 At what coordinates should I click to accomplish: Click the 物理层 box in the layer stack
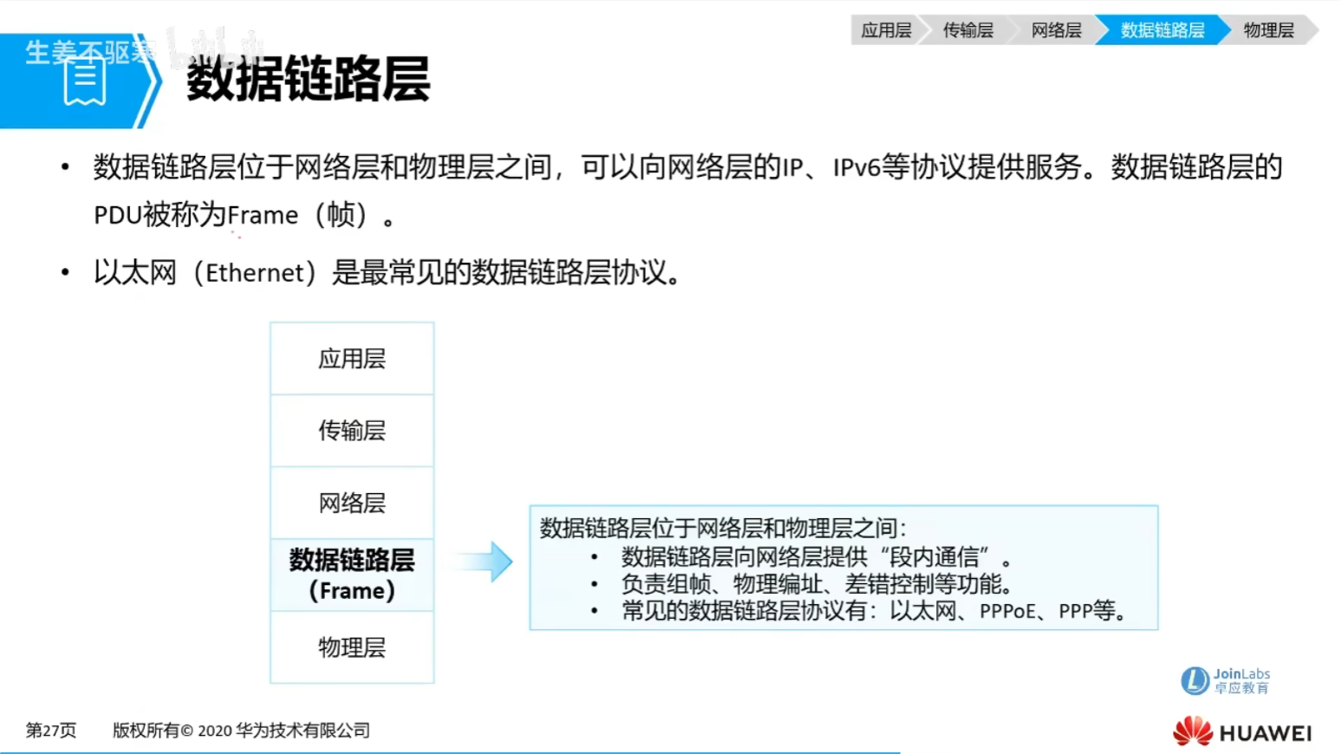pyautogui.click(x=352, y=647)
